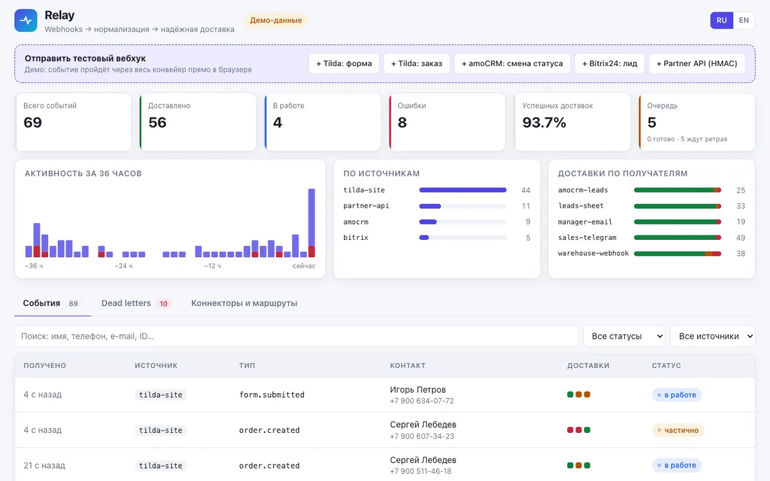
Task: Click the "Статус" column header
Action: click(x=667, y=366)
